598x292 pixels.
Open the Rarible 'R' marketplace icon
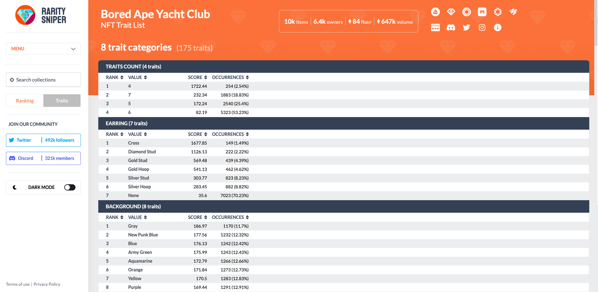(x=482, y=12)
